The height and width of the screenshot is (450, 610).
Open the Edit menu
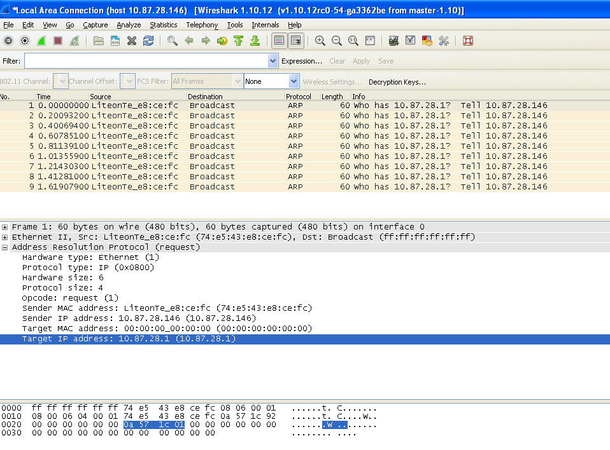(28, 25)
